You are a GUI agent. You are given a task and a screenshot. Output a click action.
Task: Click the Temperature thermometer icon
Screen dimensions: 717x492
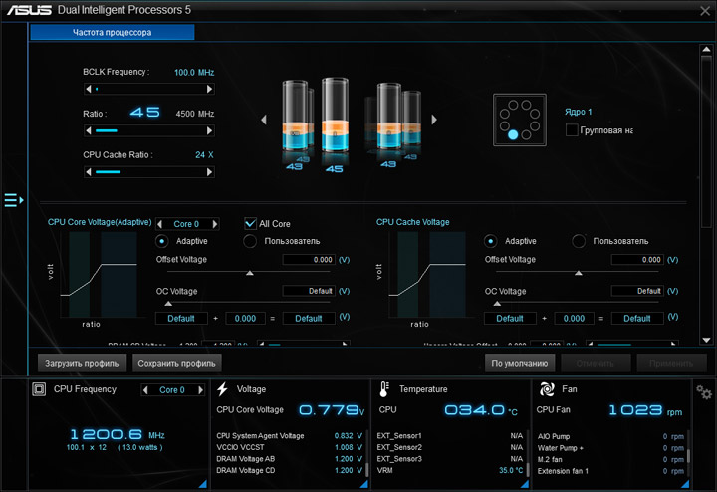coord(384,389)
